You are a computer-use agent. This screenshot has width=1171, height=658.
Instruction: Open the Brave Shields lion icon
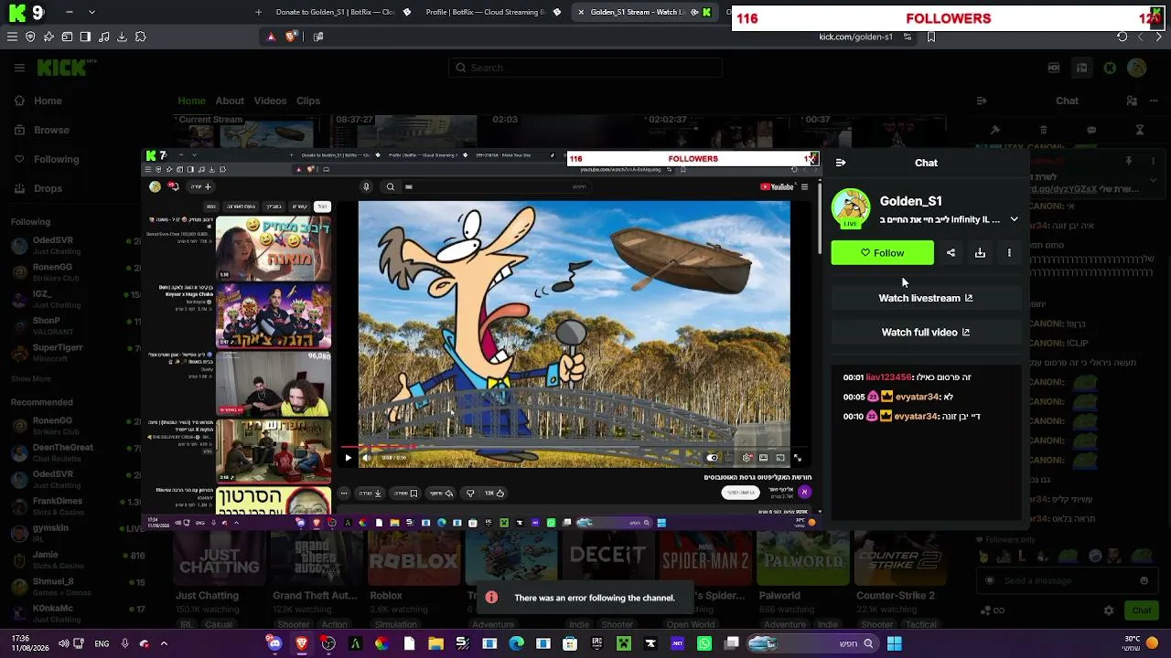(x=291, y=37)
